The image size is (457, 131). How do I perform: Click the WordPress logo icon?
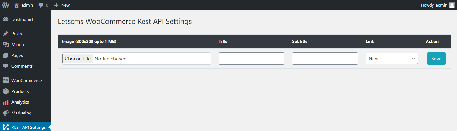click(x=5, y=5)
